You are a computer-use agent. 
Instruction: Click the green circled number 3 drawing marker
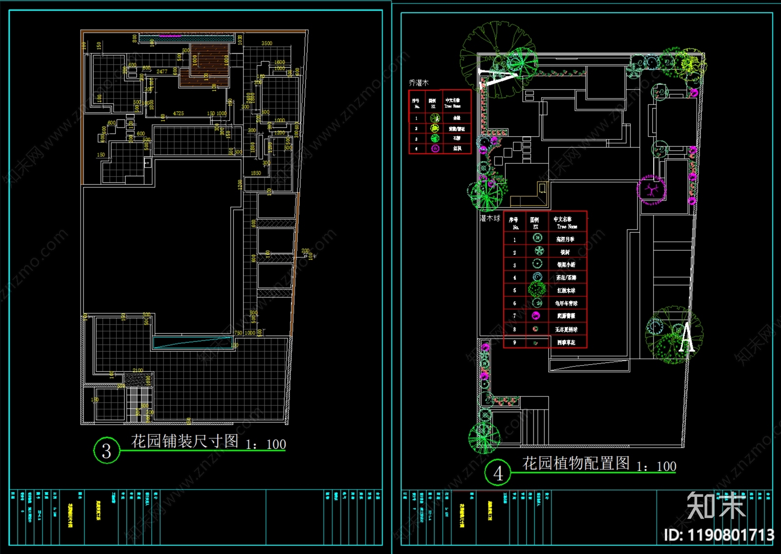click(106, 451)
